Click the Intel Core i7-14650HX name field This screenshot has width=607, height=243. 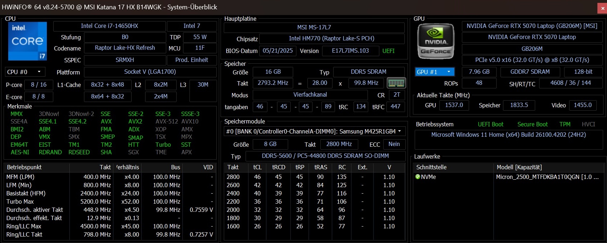point(109,26)
